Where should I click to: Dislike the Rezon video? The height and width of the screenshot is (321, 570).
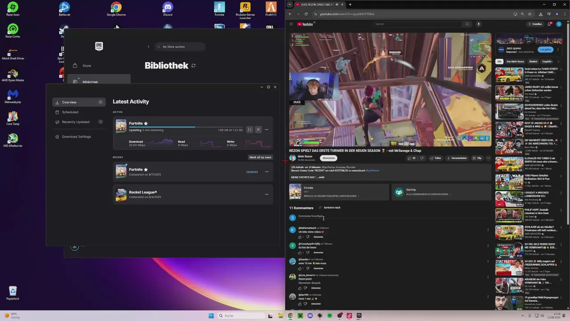coord(422,158)
